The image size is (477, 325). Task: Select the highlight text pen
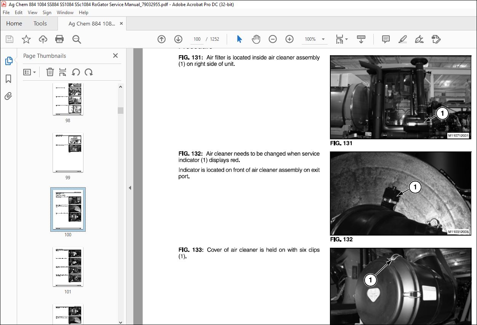pos(402,39)
